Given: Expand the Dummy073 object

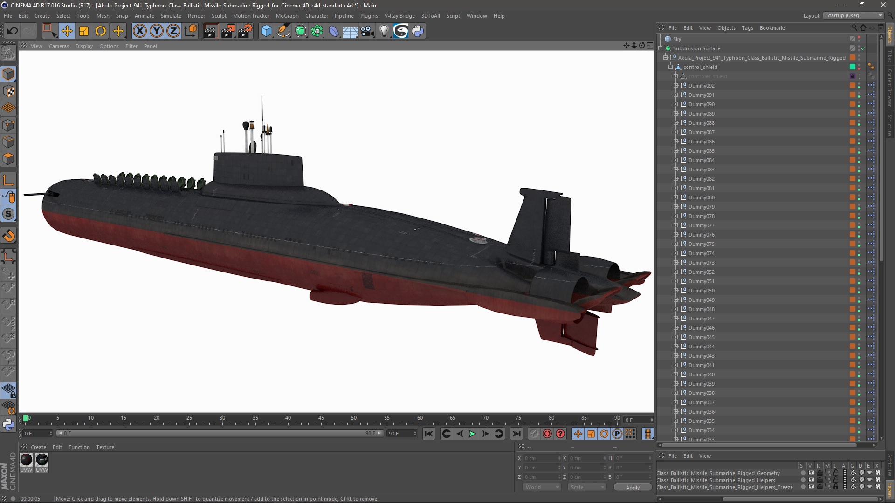Looking at the screenshot, I should tap(675, 263).
